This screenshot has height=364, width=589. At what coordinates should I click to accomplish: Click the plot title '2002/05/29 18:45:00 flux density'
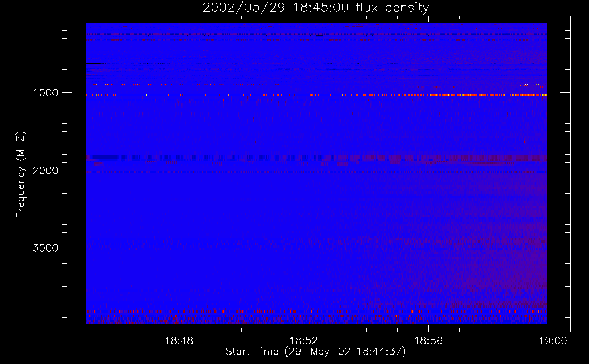(x=316, y=7)
